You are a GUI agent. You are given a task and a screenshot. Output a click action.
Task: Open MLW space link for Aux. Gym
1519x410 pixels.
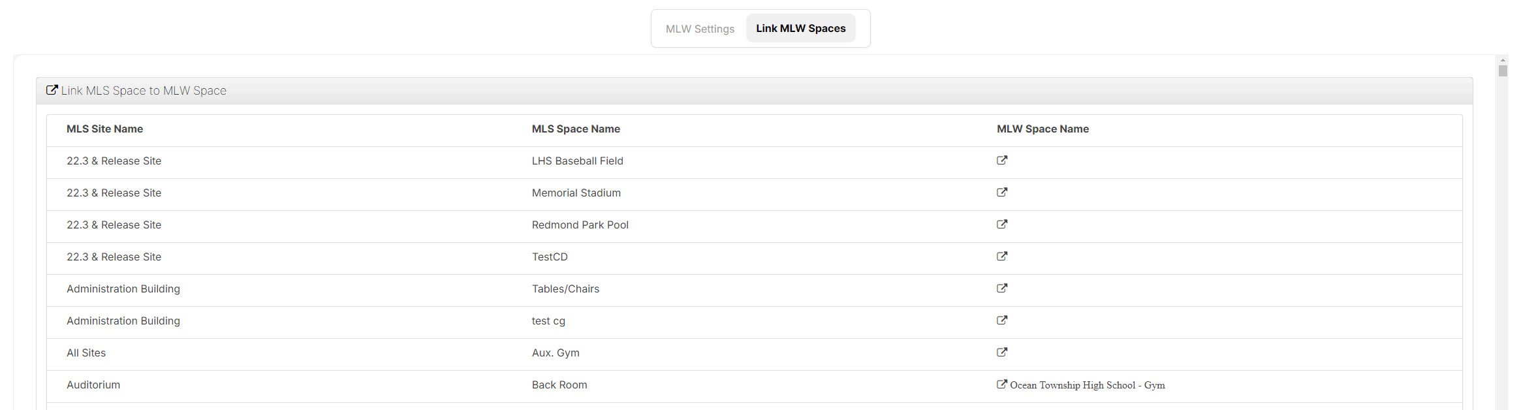click(1002, 352)
